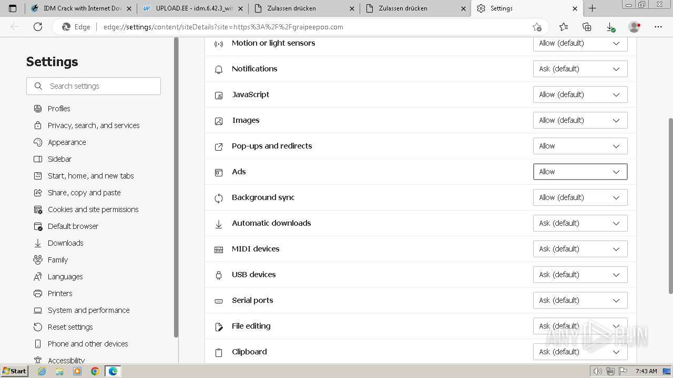Open Appearance settings section
Viewport: 673px width, 378px height.
(x=67, y=142)
